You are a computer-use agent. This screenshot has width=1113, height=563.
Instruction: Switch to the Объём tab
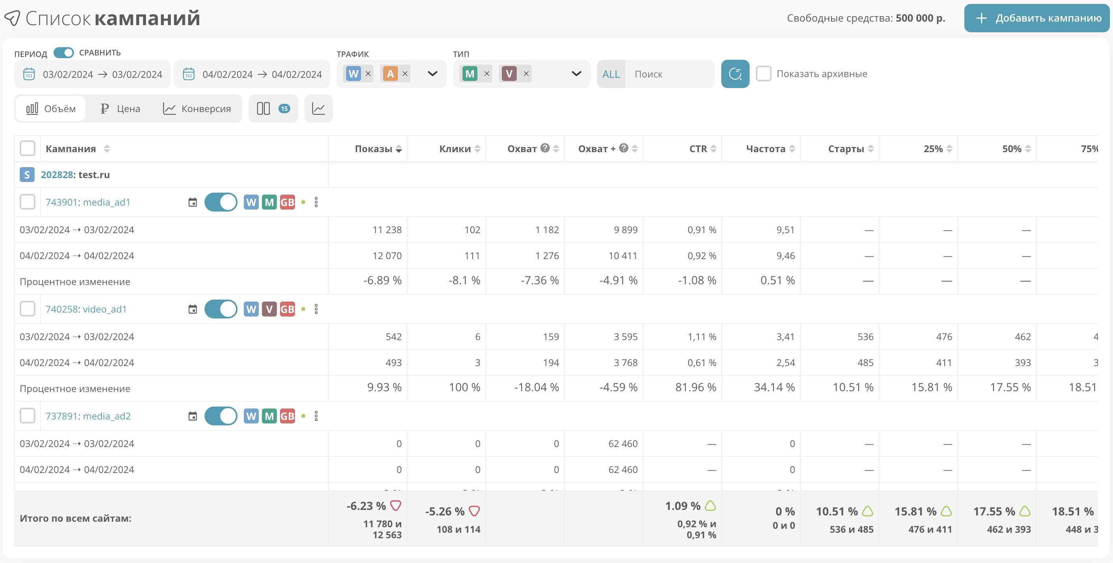coord(51,109)
